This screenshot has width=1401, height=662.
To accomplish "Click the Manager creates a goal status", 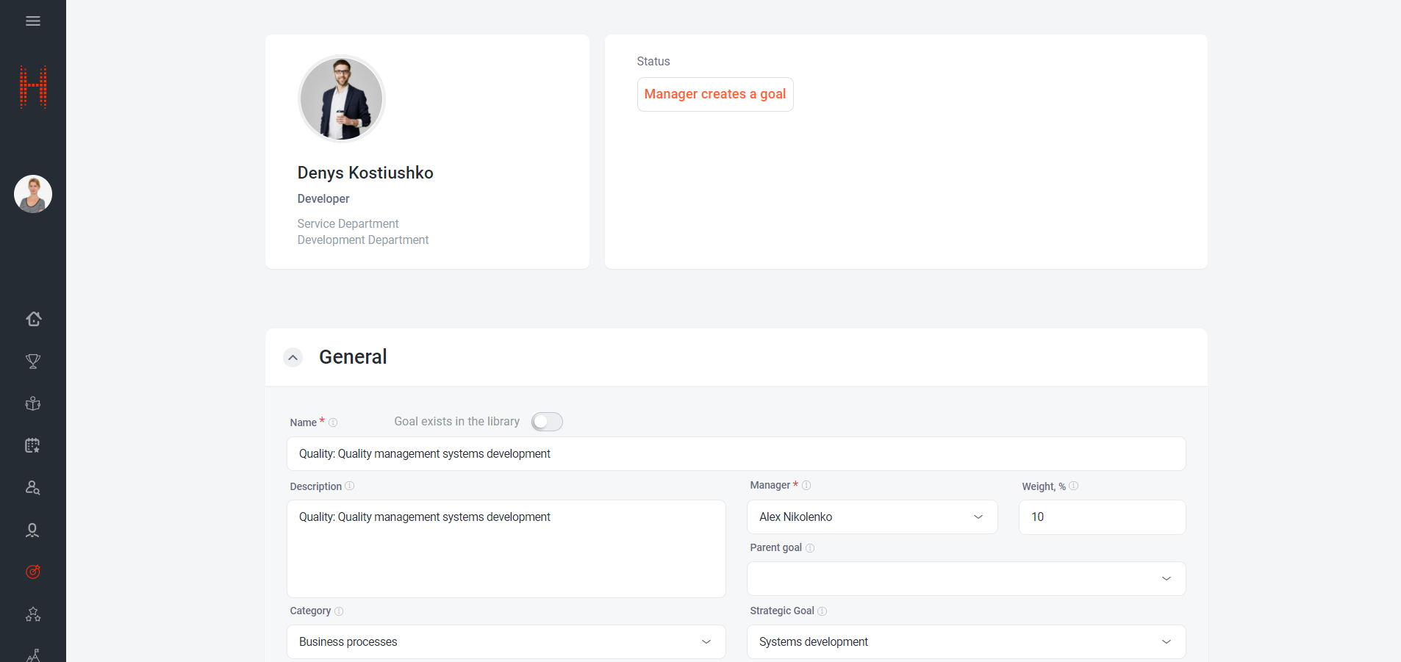I will (x=714, y=94).
